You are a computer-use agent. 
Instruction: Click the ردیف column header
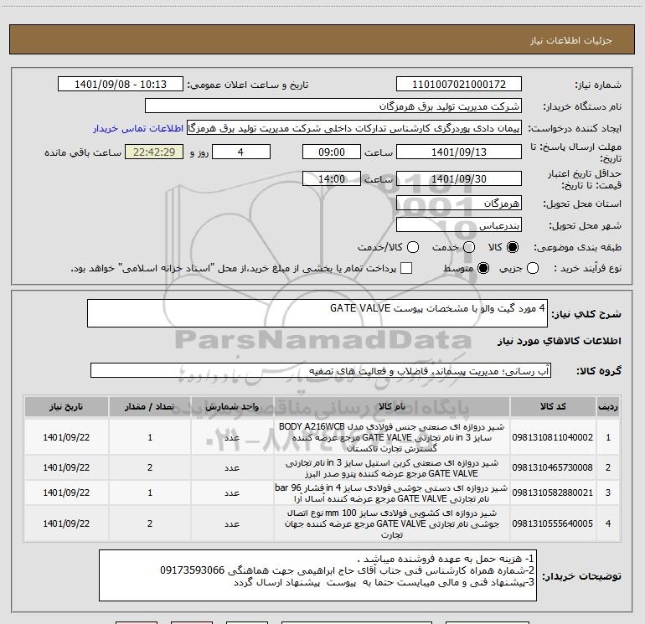tap(608, 406)
